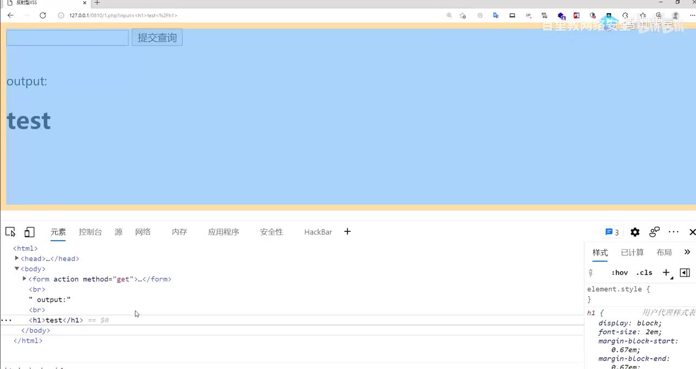Viewport: 696px width, 369px height.
Task: Click the DevTools feedback icon
Action: pos(655,232)
